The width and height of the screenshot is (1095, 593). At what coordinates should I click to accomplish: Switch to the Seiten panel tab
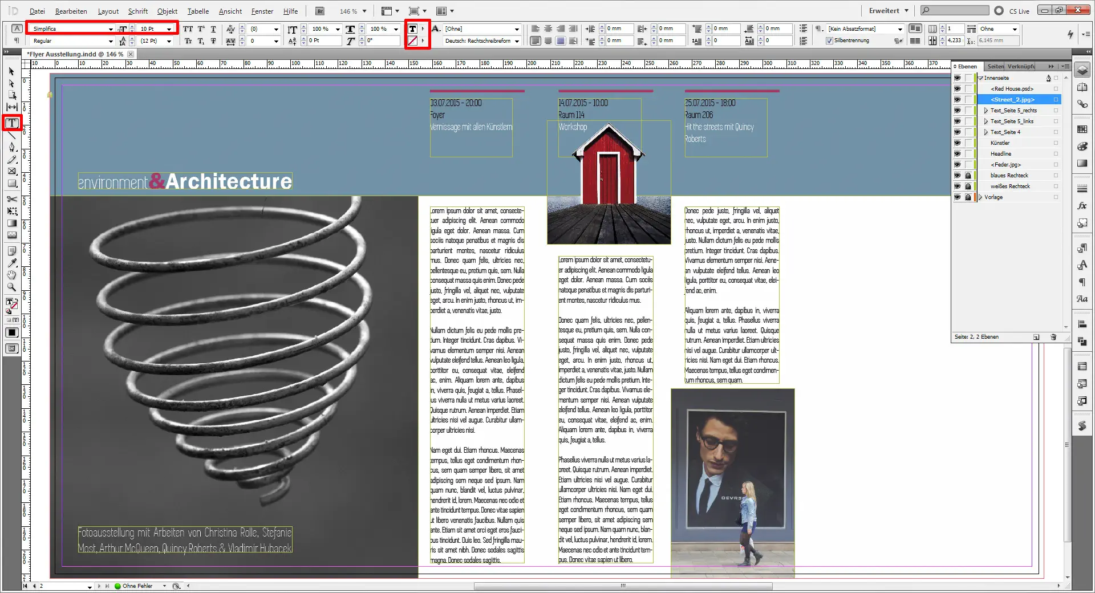click(x=995, y=66)
